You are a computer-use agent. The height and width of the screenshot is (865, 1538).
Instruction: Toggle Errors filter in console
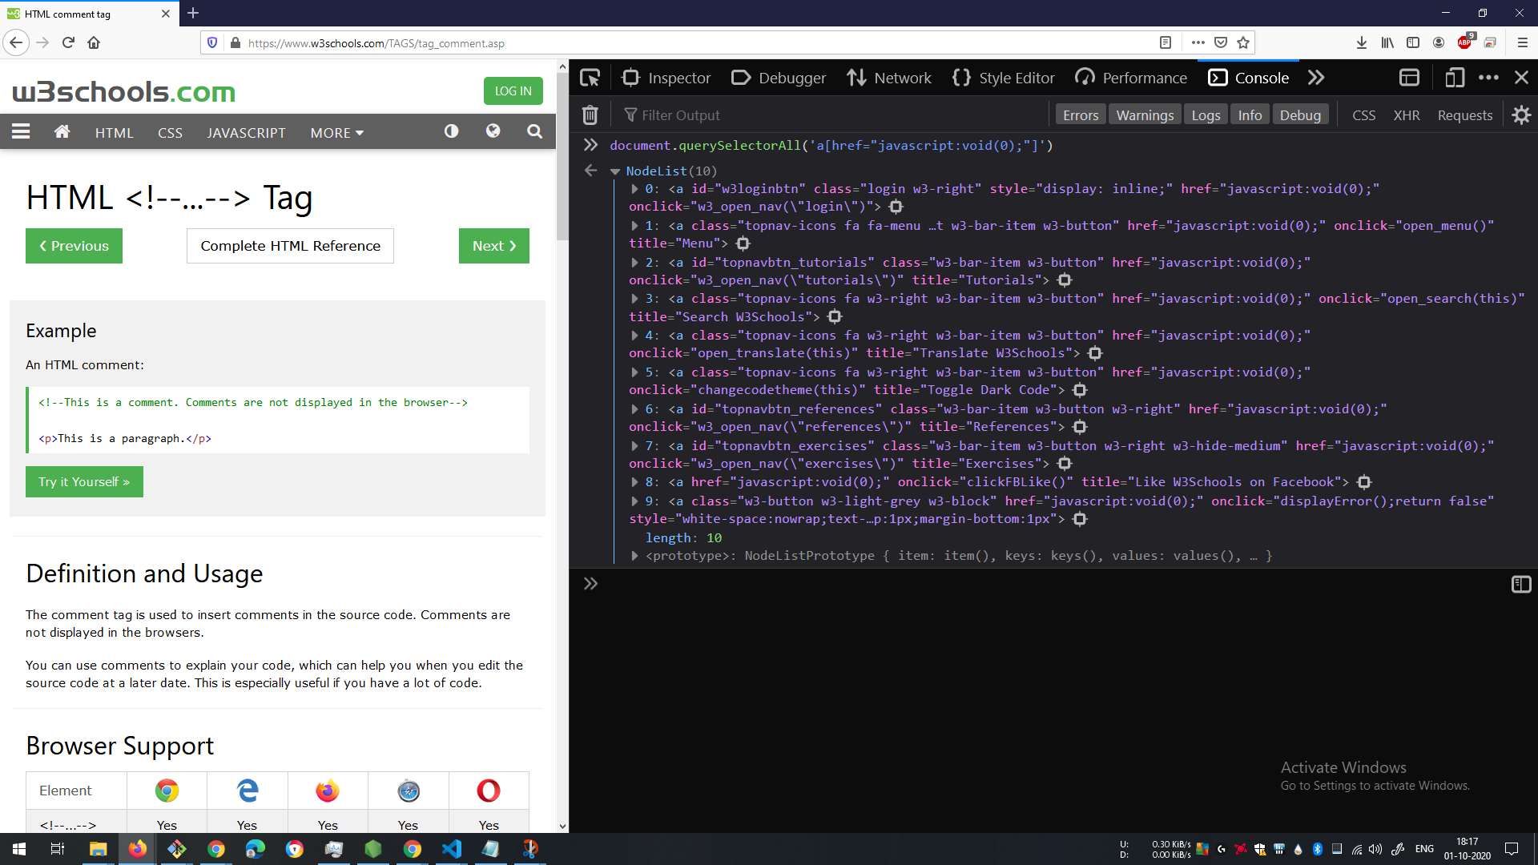1081,115
